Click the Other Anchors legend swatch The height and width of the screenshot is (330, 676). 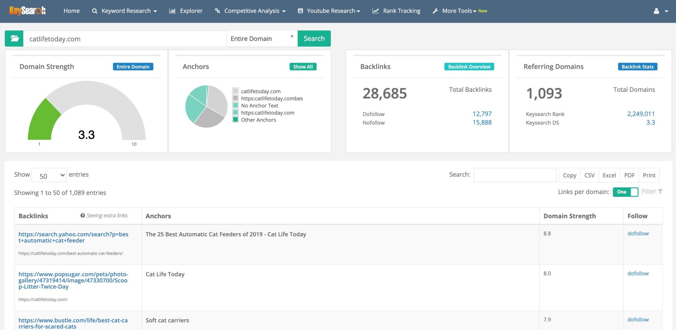point(236,119)
